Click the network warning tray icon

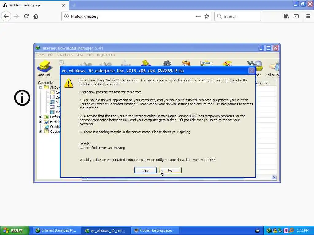pyautogui.click(x=274, y=230)
